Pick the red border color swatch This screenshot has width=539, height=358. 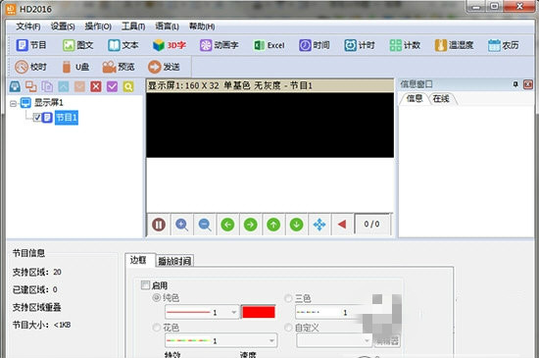pos(259,312)
